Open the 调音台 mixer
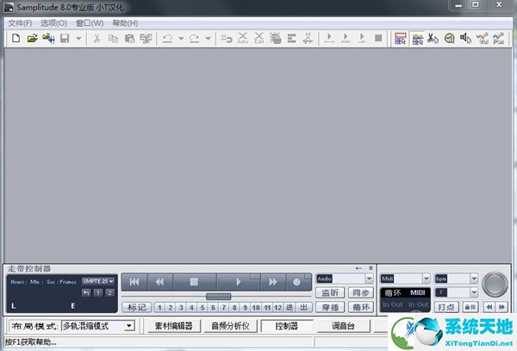This screenshot has height=351, width=517. pos(343,326)
